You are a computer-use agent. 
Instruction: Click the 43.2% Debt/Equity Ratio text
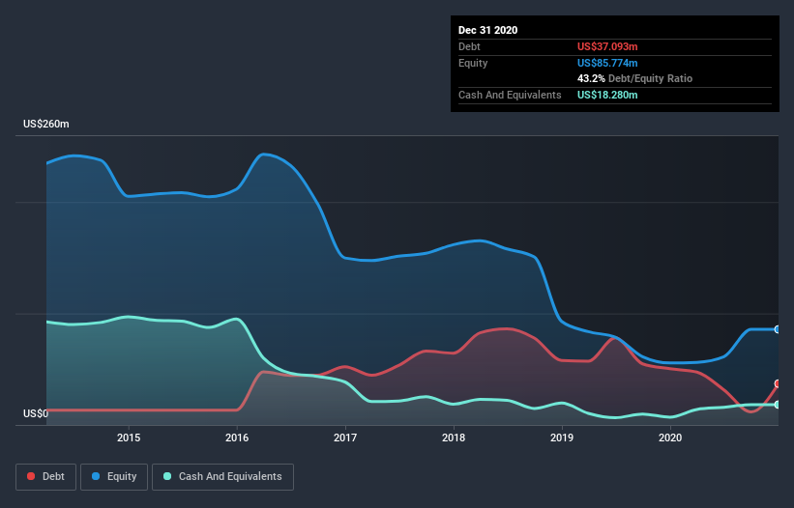tap(634, 78)
